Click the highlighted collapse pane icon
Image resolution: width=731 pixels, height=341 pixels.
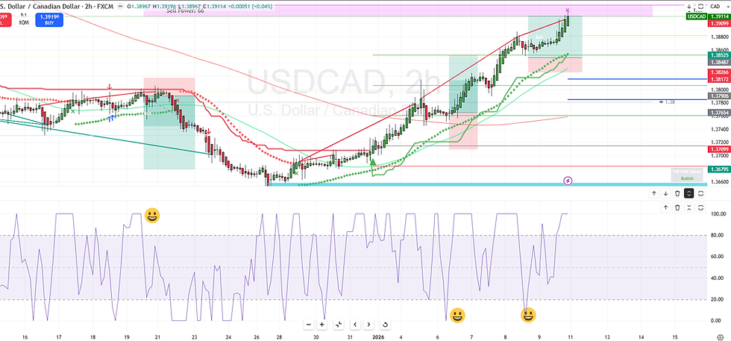(689, 193)
